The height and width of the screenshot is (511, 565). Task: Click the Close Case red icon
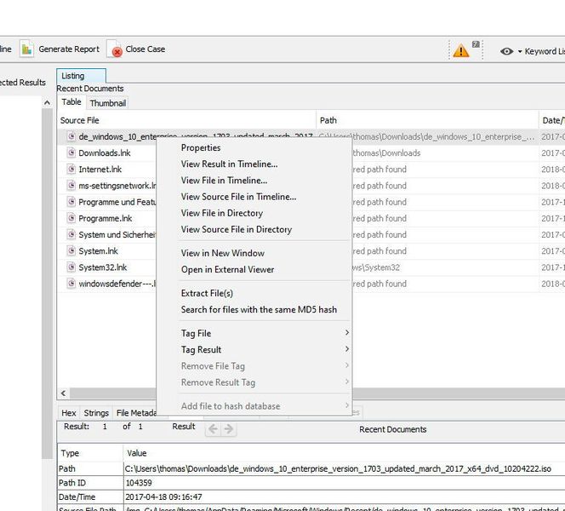(115, 49)
